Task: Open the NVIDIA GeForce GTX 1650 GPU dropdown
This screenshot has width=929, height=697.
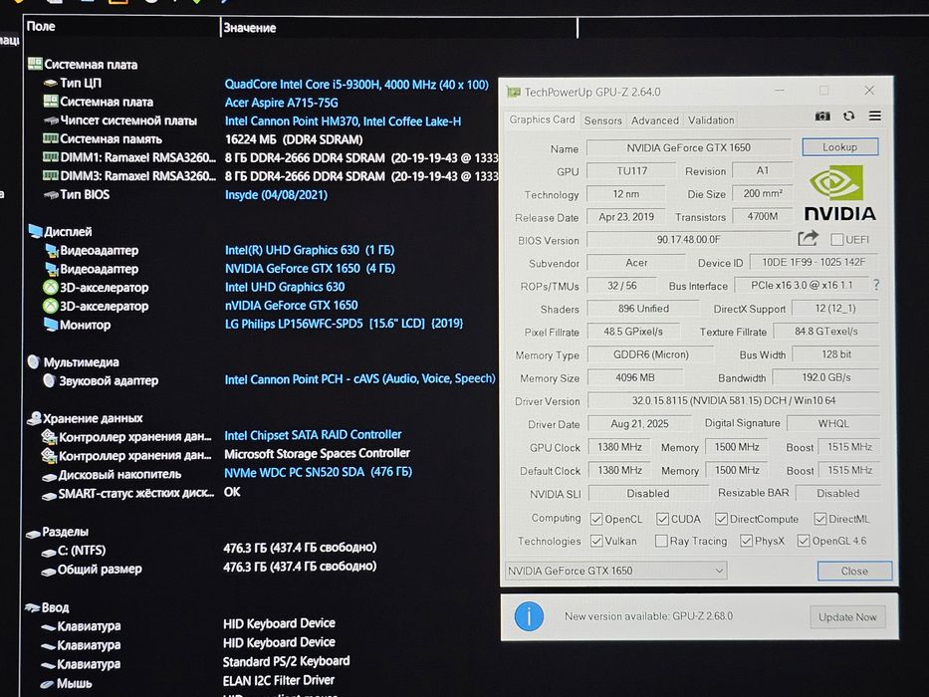Action: click(x=615, y=571)
